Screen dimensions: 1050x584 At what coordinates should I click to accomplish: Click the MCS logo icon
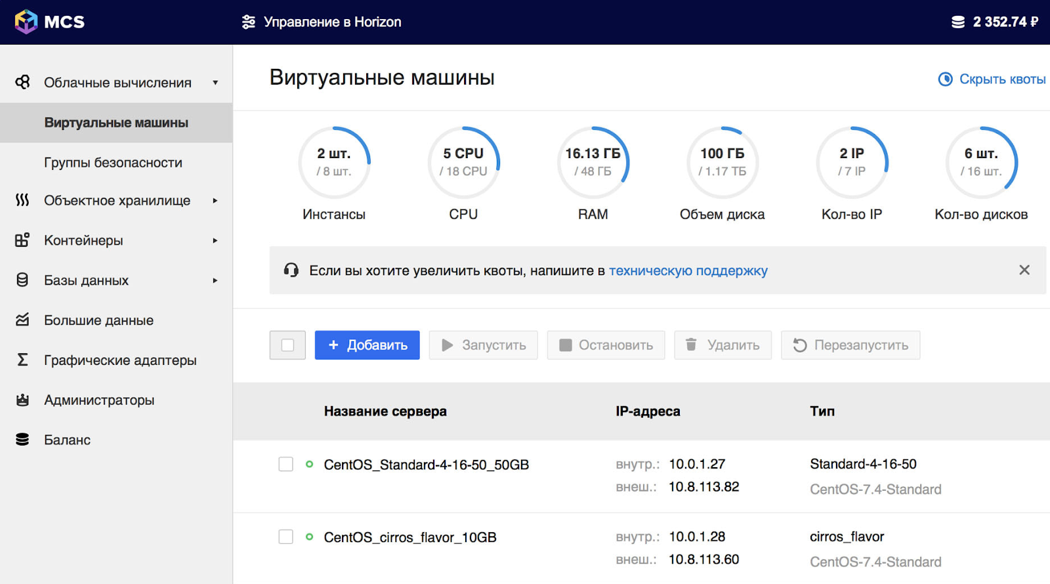26,22
